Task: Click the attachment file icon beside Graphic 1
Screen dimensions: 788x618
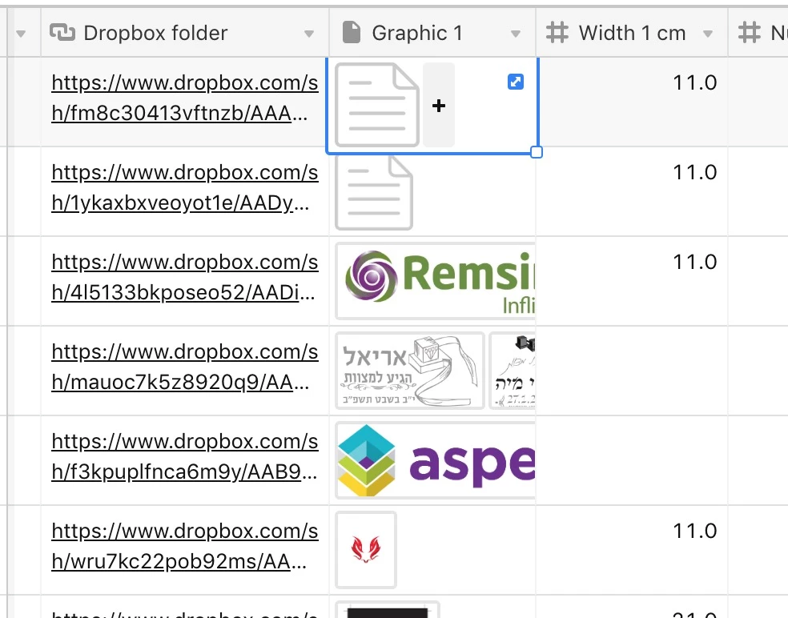Action: 352,32
